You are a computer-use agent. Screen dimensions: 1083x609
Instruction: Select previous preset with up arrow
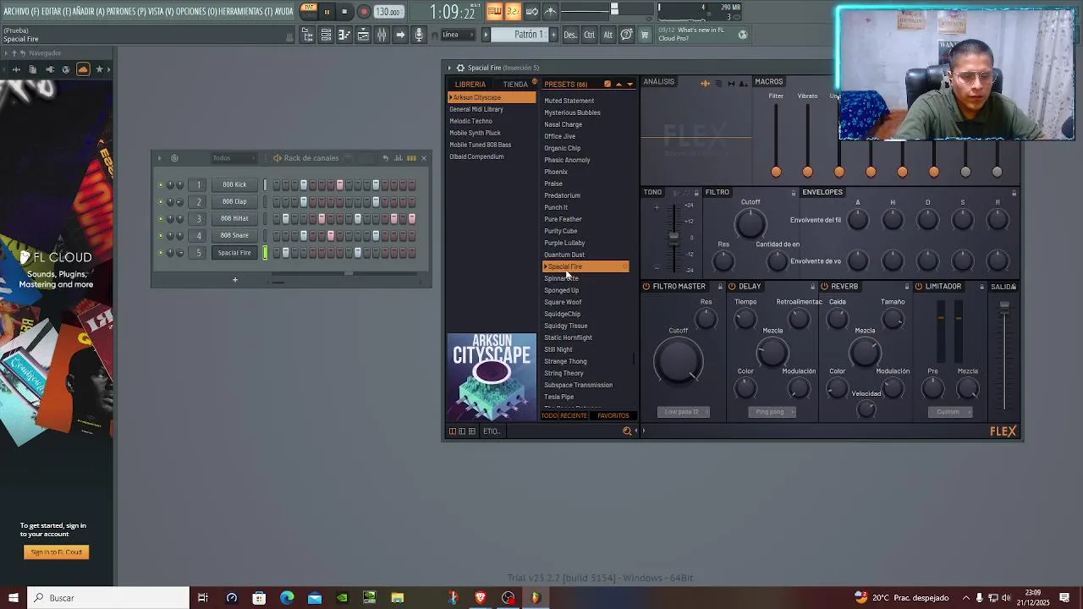tap(618, 84)
